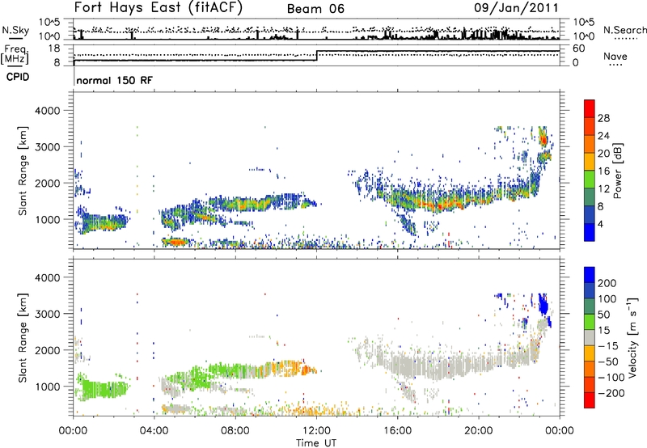Screen dimensions: 647x448
Task: Click the '16:00' time tick label
Action: [397, 431]
